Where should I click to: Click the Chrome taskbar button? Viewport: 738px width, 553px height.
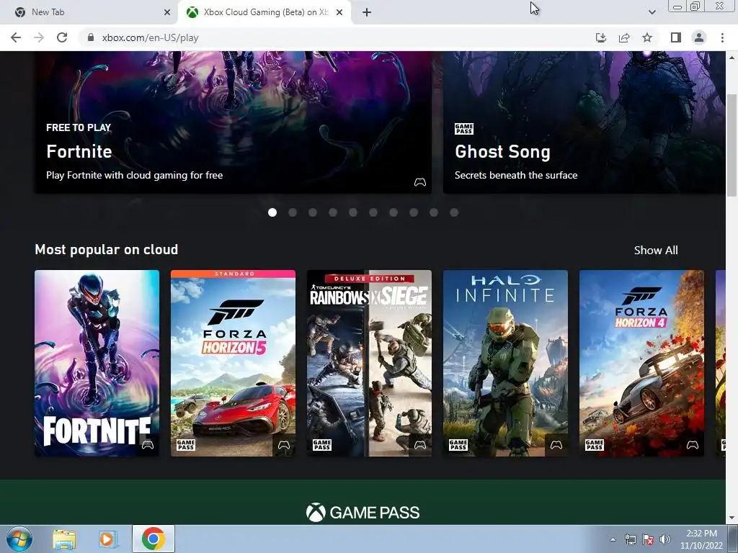coord(153,539)
